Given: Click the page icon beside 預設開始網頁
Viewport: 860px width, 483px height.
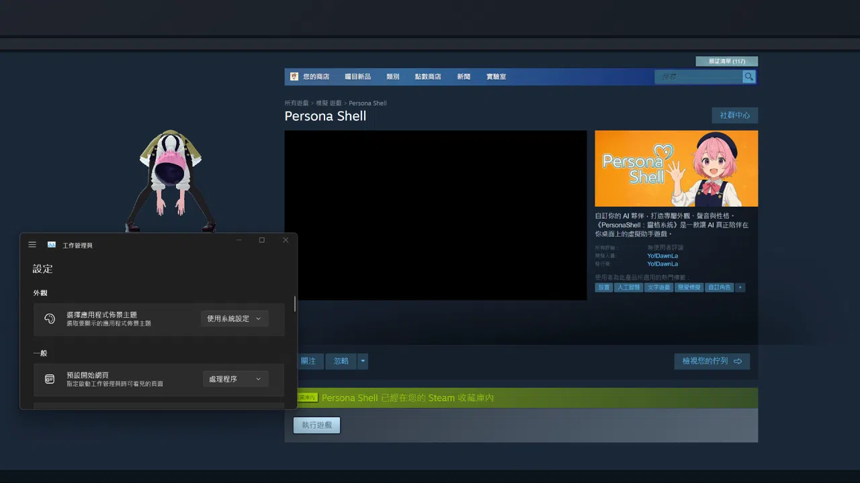Looking at the screenshot, I should pos(50,379).
